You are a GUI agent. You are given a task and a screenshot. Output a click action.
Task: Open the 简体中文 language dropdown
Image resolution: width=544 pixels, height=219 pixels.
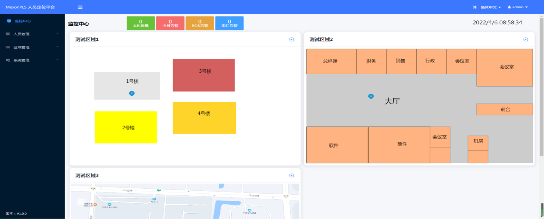click(491, 7)
